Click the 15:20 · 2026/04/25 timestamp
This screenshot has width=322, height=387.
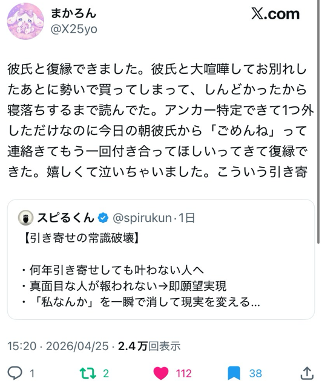[58, 346]
